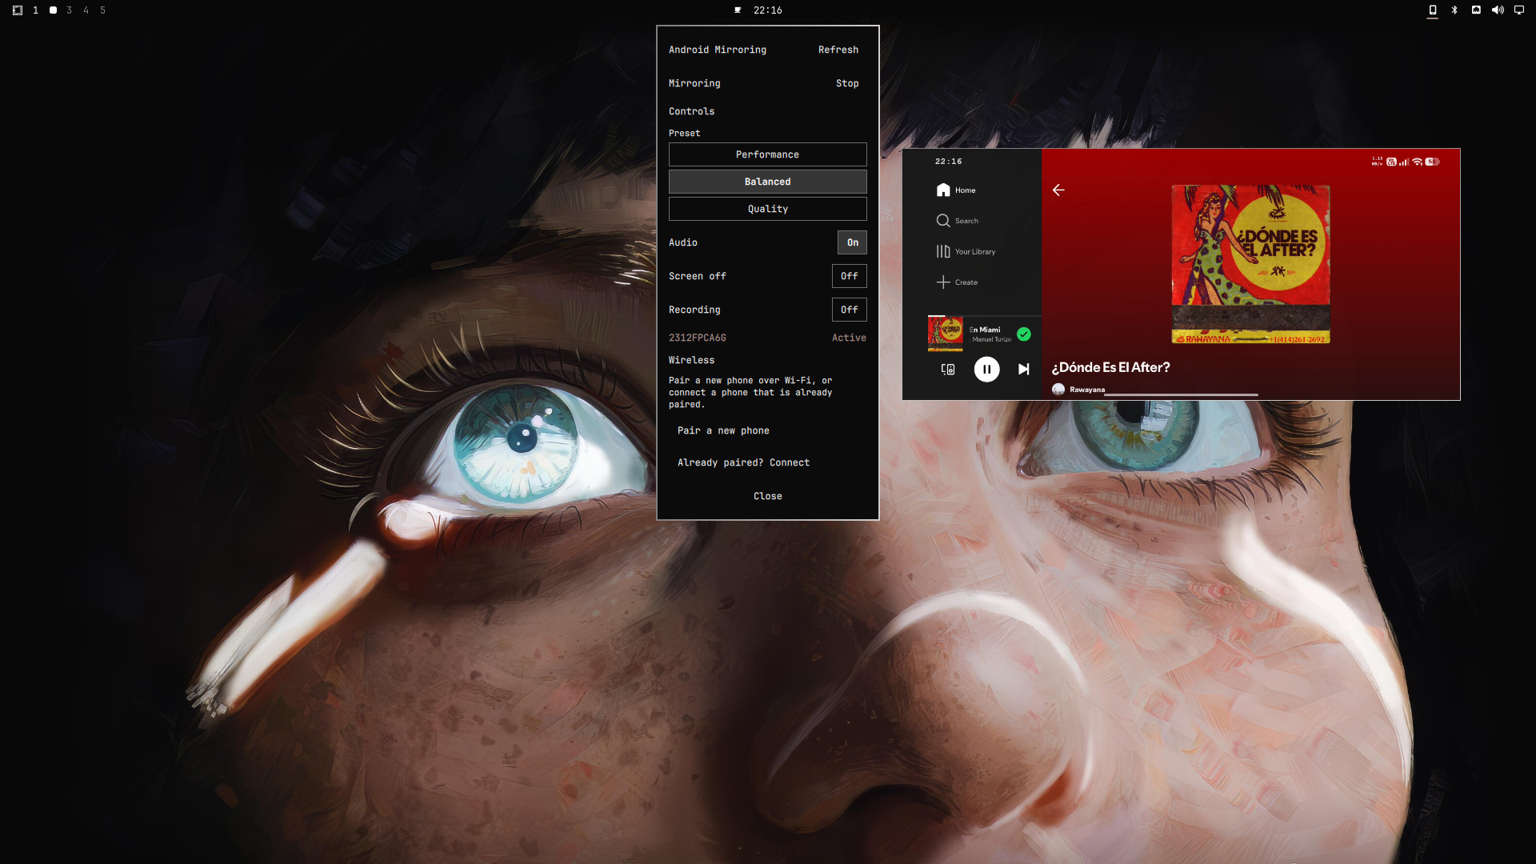This screenshot has height=864, width=1536.
Task: Switch to workspace 4
Action: tap(86, 10)
